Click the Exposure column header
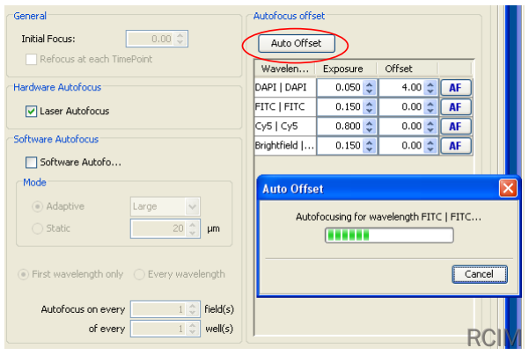Viewport: 529px width, 355px height. [343, 69]
